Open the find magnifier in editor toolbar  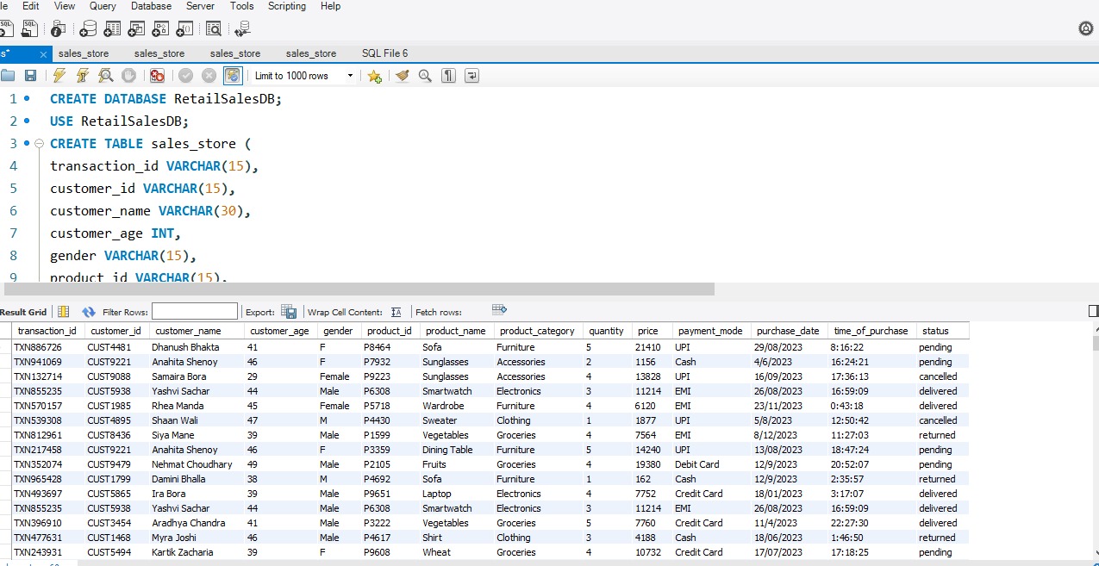[x=425, y=76]
